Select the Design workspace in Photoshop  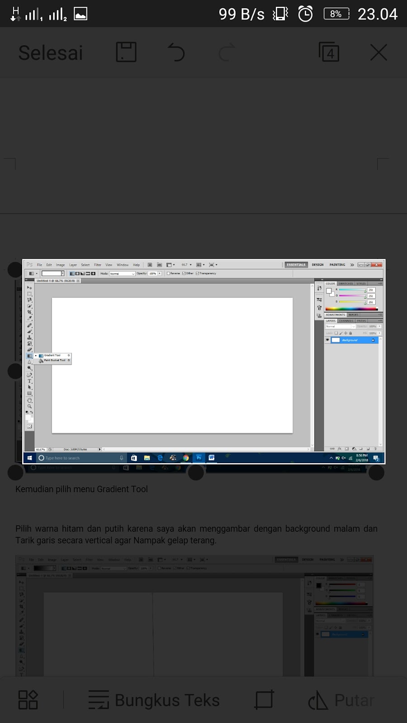pyautogui.click(x=317, y=265)
